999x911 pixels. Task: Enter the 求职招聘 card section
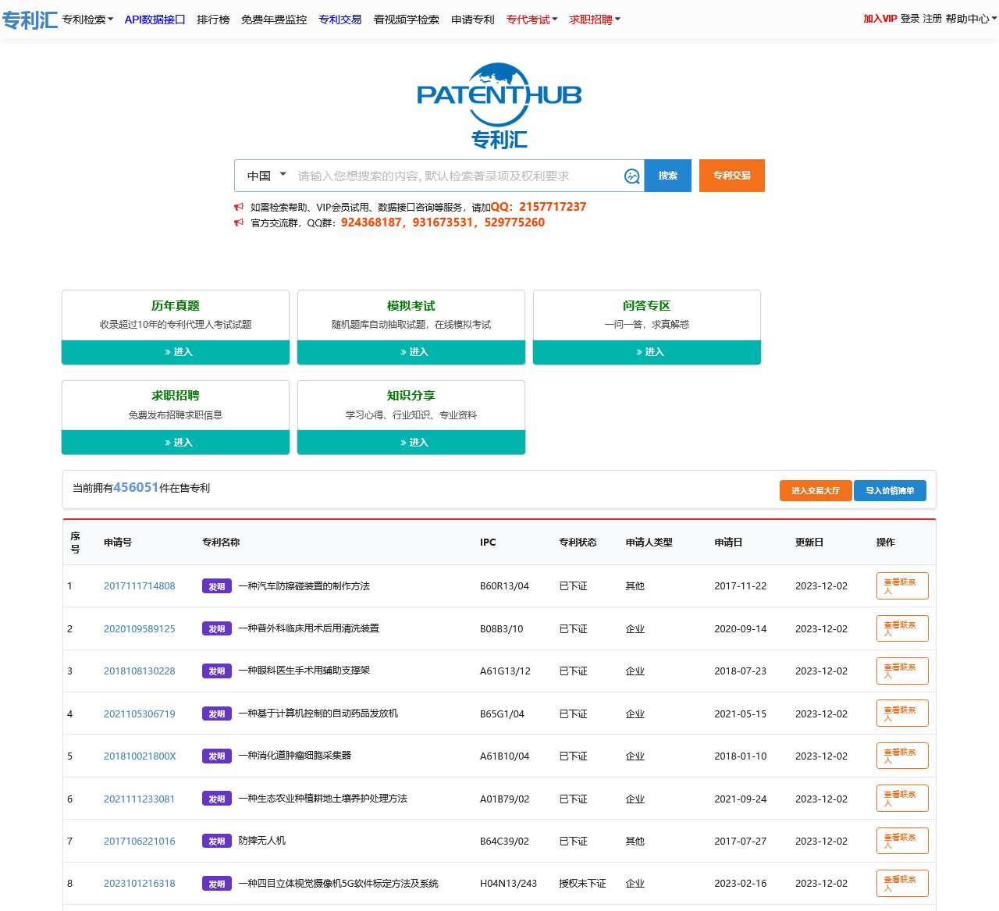point(176,443)
